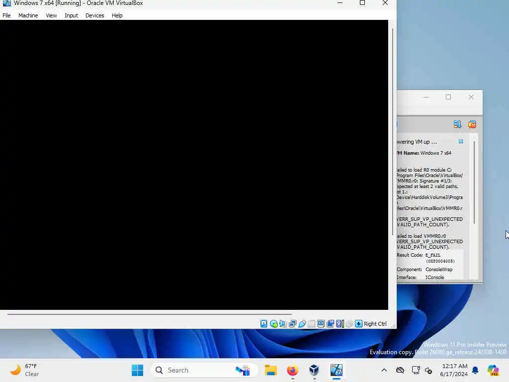Open the weather widget showing 67°F
This screenshot has width=509, height=382.
pos(25,370)
